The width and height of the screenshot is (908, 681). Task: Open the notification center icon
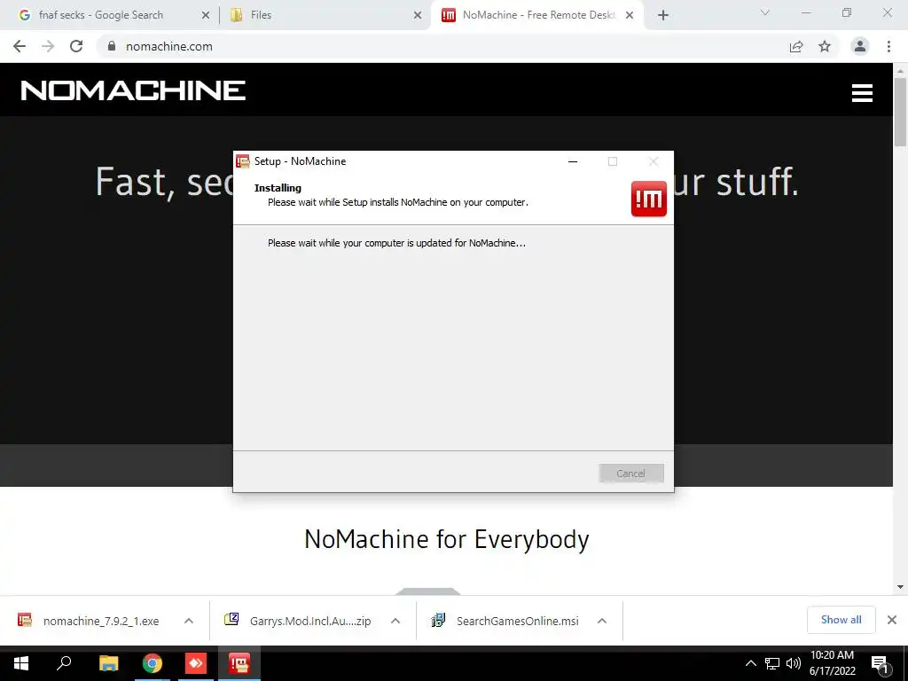coord(881,663)
